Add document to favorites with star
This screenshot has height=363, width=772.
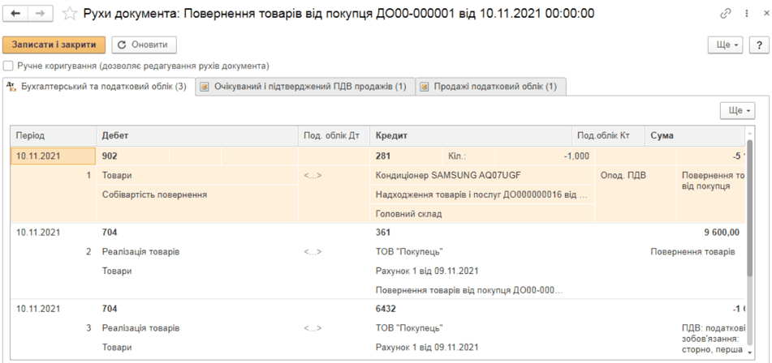tap(70, 14)
